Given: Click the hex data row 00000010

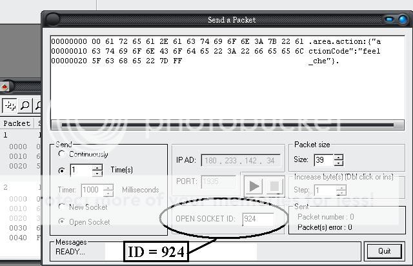Looking at the screenshot, I should [216, 51].
